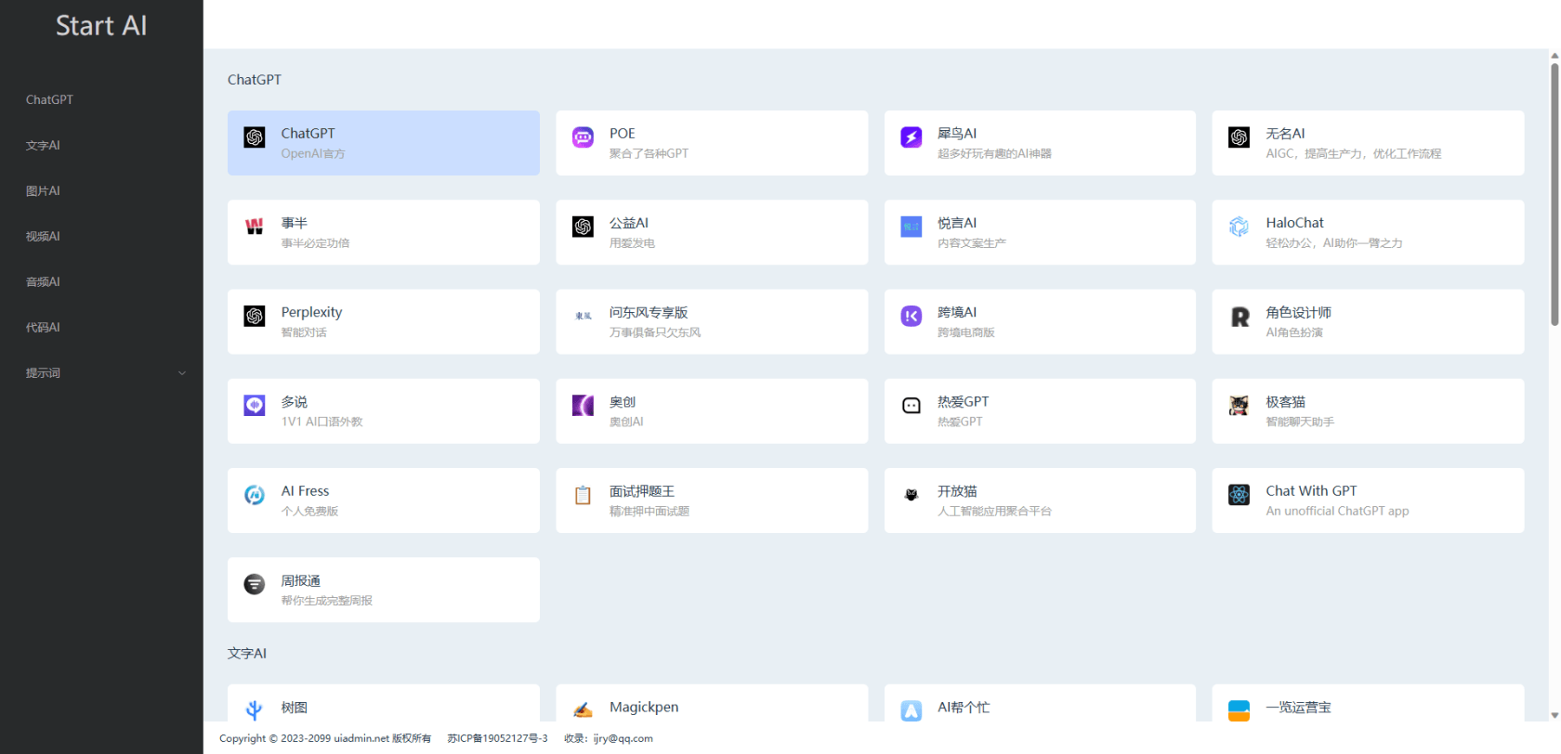Image resolution: width=1561 pixels, height=754 pixels.
Task: Click the 万事俱备只欠东风 description text
Action: point(655,332)
